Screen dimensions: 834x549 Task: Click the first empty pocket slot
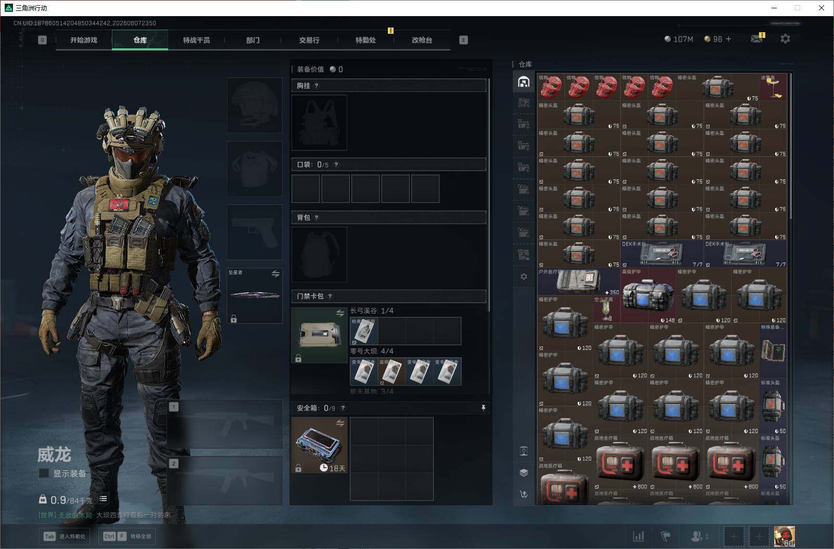(x=306, y=188)
